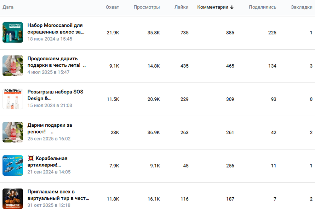Sort the table by Просмотры column

point(147,7)
